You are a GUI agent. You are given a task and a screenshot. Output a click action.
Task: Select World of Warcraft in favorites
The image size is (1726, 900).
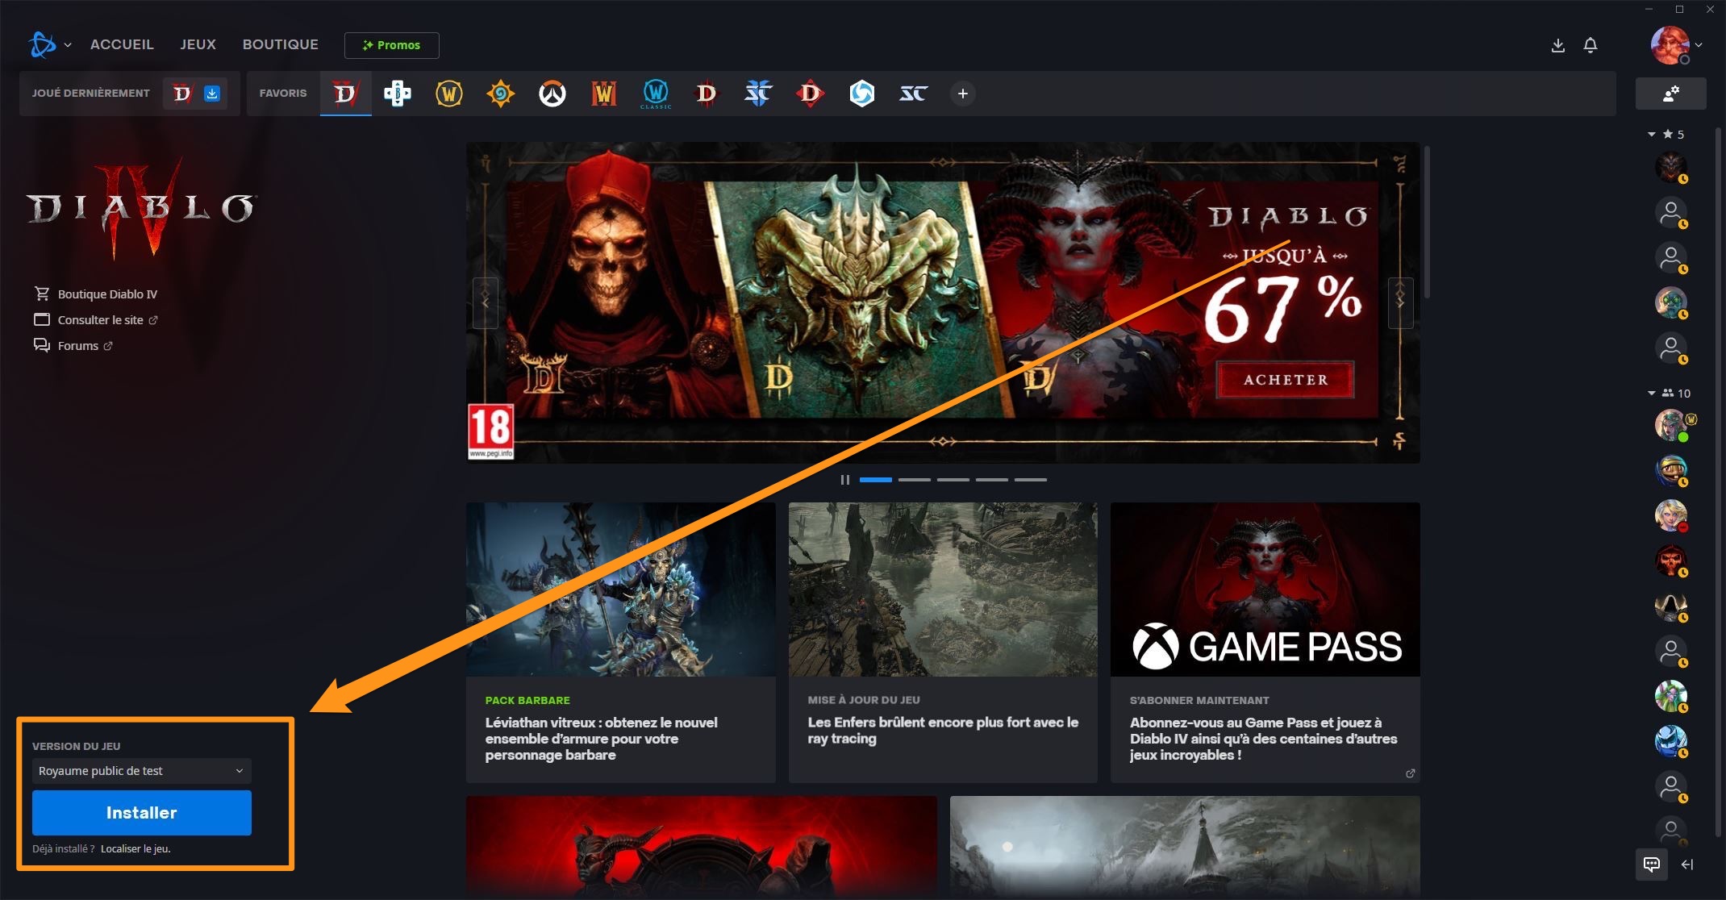click(449, 94)
